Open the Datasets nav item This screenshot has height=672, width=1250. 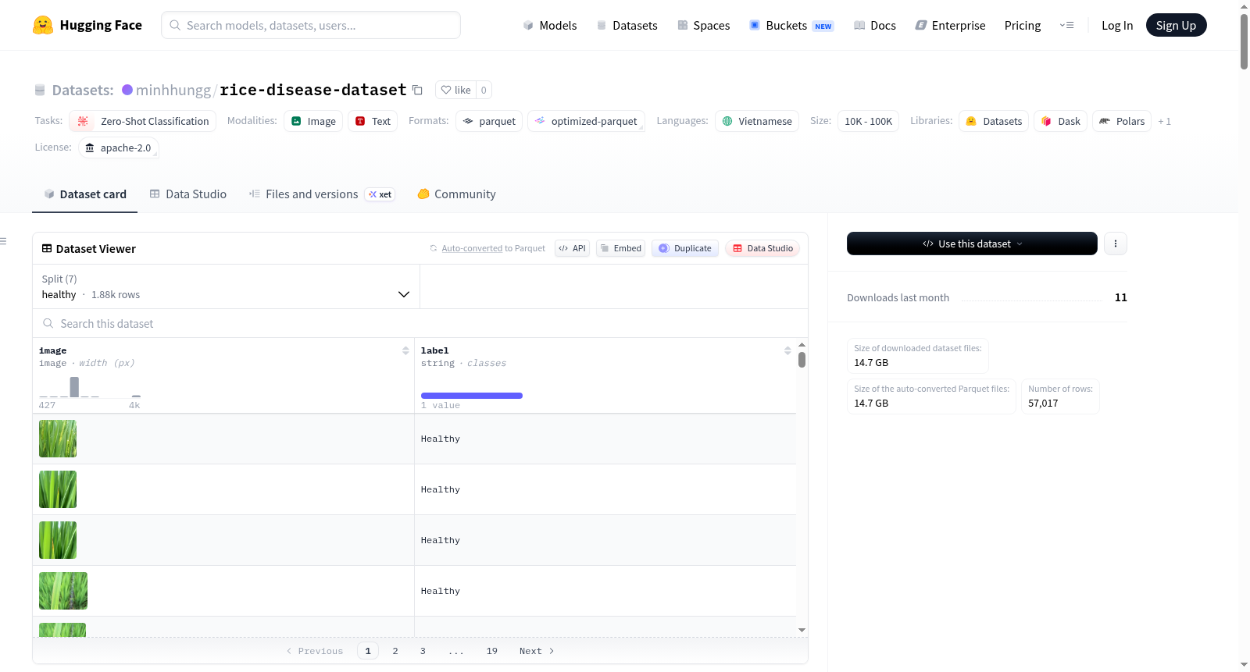point(627,25)
